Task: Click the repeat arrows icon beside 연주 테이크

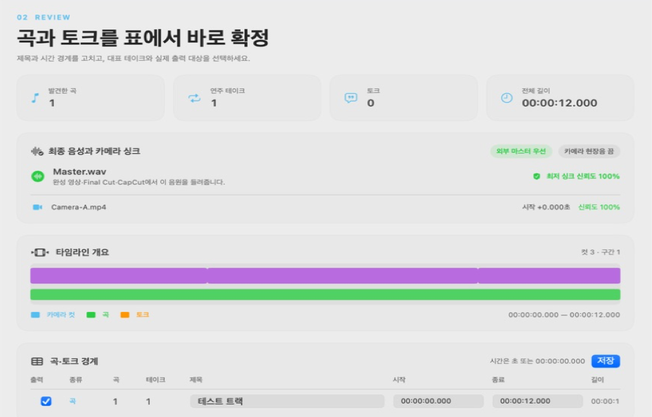Action: [194, 98]
